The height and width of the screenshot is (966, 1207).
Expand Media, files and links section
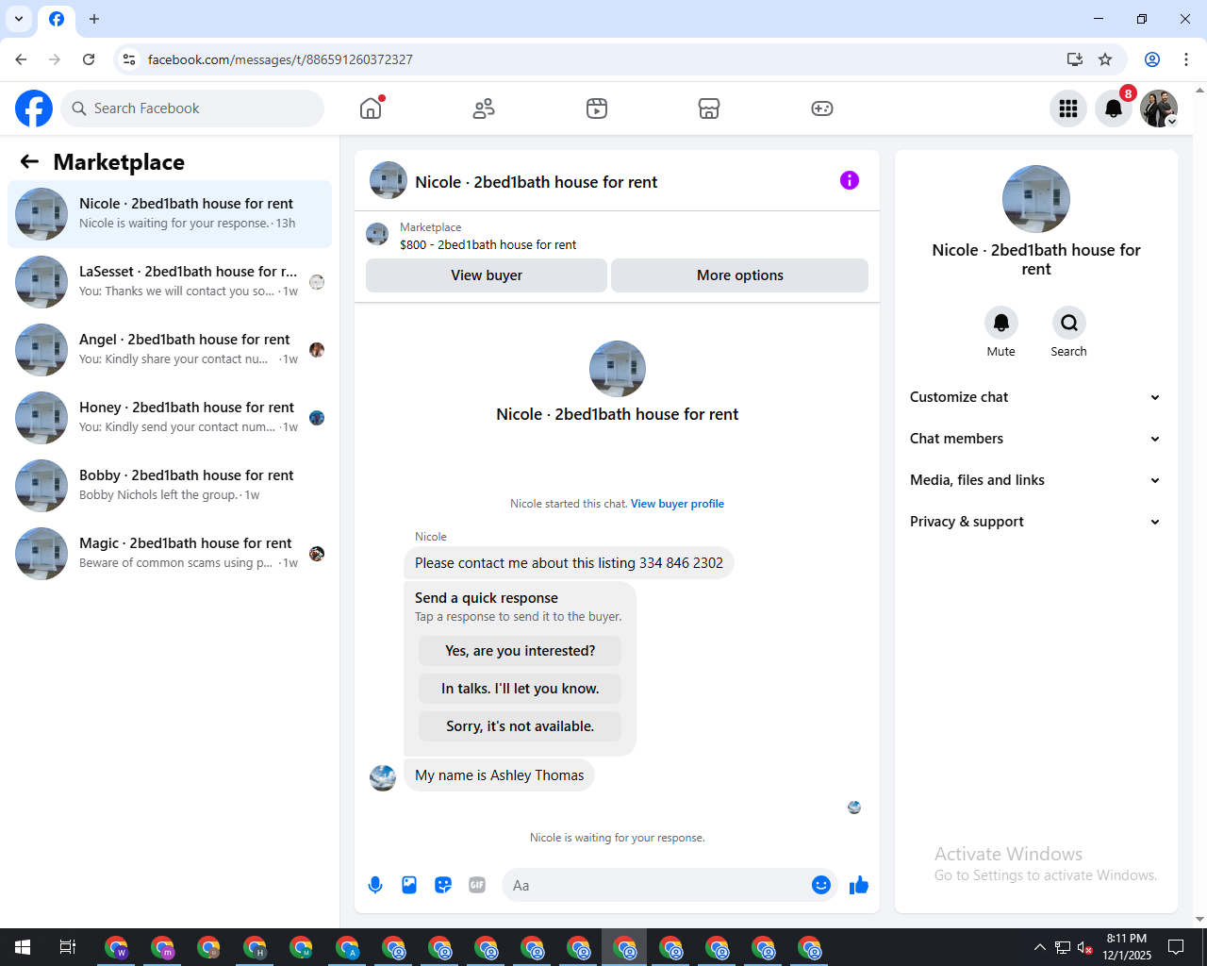pyautogui.click(x=1035, y=480)
